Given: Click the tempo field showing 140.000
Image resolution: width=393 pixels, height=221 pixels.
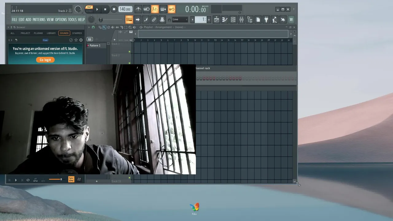Looking at the screenshot, I should (x=125, y=9).
